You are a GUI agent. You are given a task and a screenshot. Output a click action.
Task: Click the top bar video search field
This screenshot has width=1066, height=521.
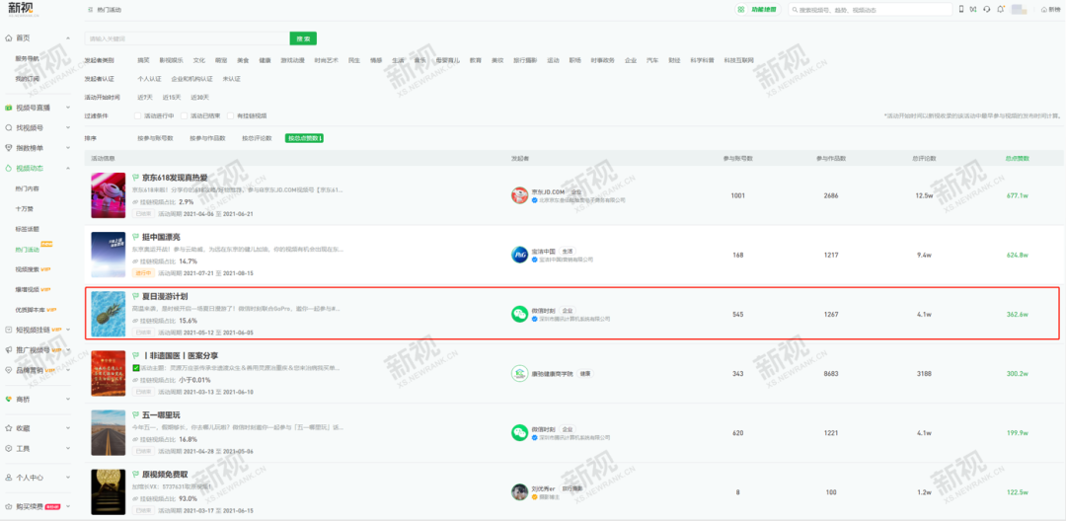(870, 10)
